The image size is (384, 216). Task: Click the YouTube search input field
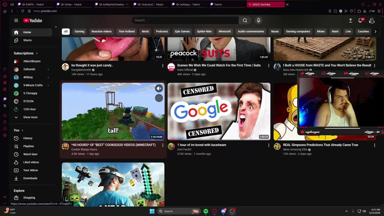pyautogui.click(x=185, y=20)
